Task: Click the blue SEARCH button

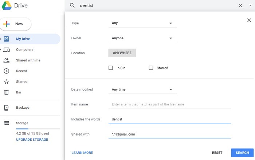Action: 242,153
